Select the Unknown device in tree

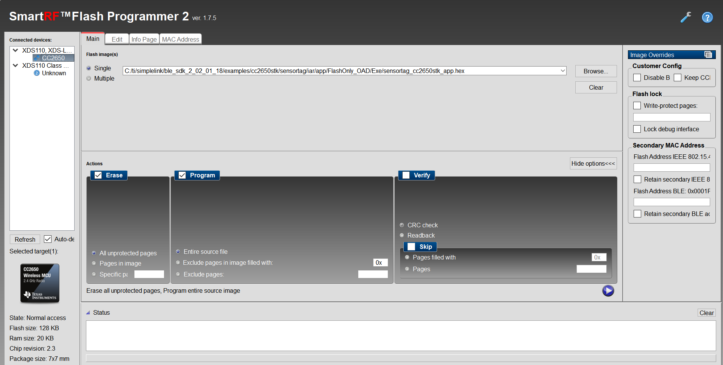[54, 73]
